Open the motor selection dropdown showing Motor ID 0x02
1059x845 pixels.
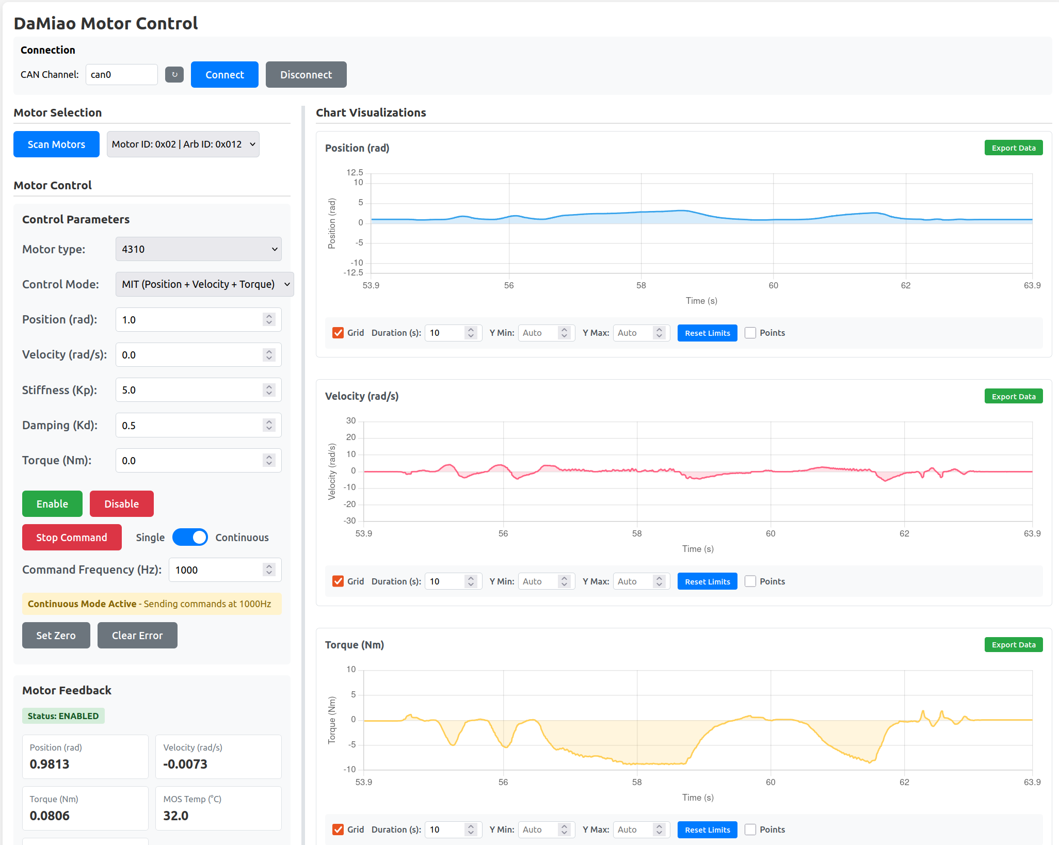[x=183, y=144]
